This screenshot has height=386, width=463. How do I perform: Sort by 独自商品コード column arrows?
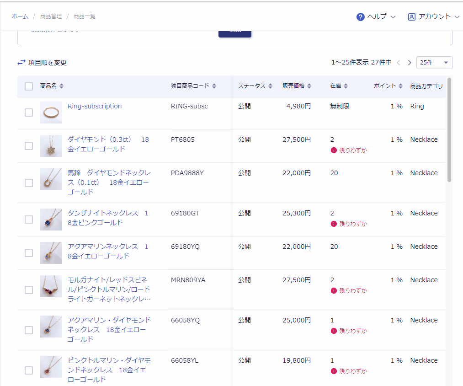click(x=214, y=86)
